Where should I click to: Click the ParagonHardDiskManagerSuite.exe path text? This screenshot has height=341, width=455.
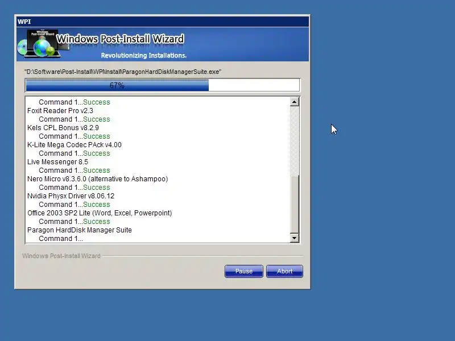pyautogui.click(x=123, y=72)
